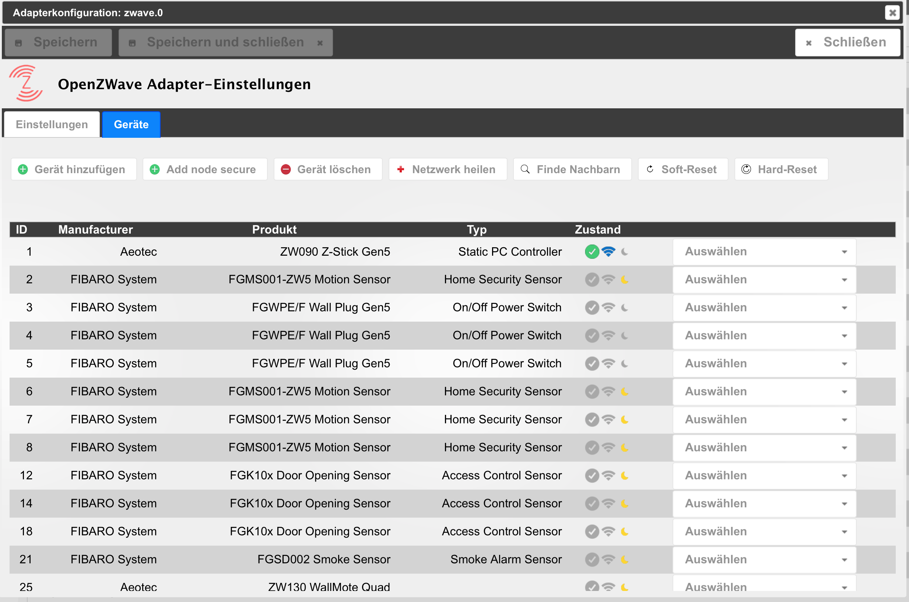Click the yellow moon icon for device 12

[625, 476]
